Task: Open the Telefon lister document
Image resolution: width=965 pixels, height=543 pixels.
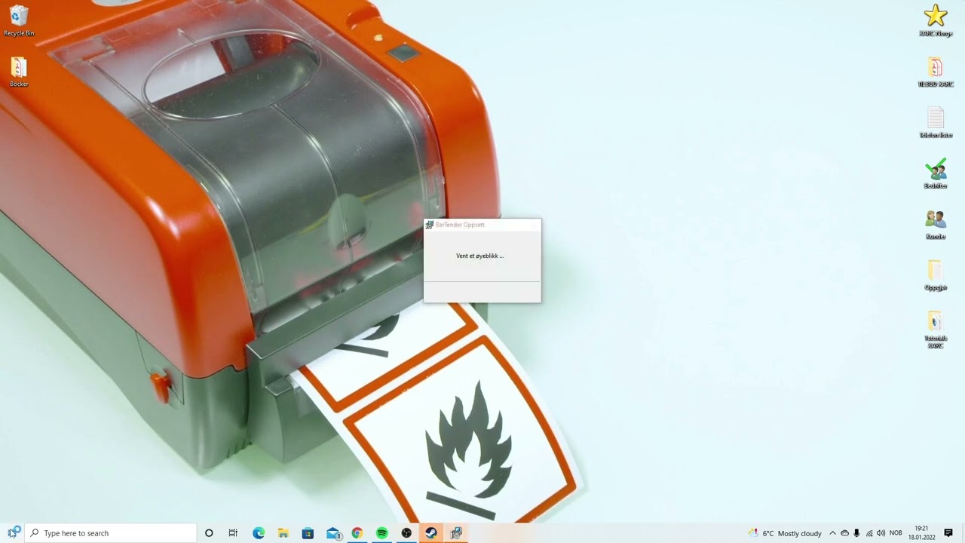Action: [936, 123]
